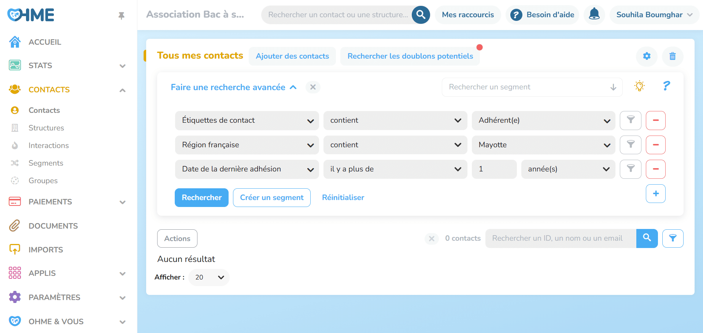703x333 pixels.
Task: Remove the Mayotte filter row with the minus icon
Action: (655, 145)
